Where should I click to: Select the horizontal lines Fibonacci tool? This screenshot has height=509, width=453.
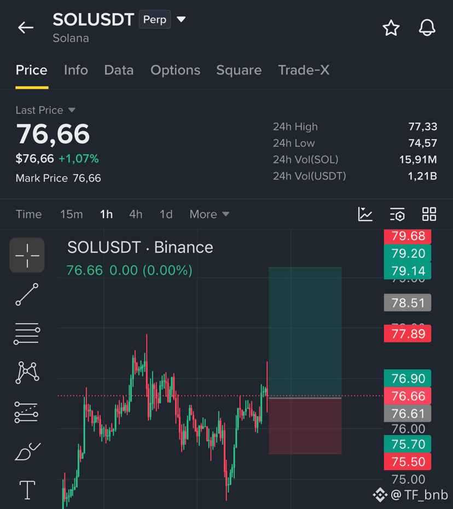[27, 333]
